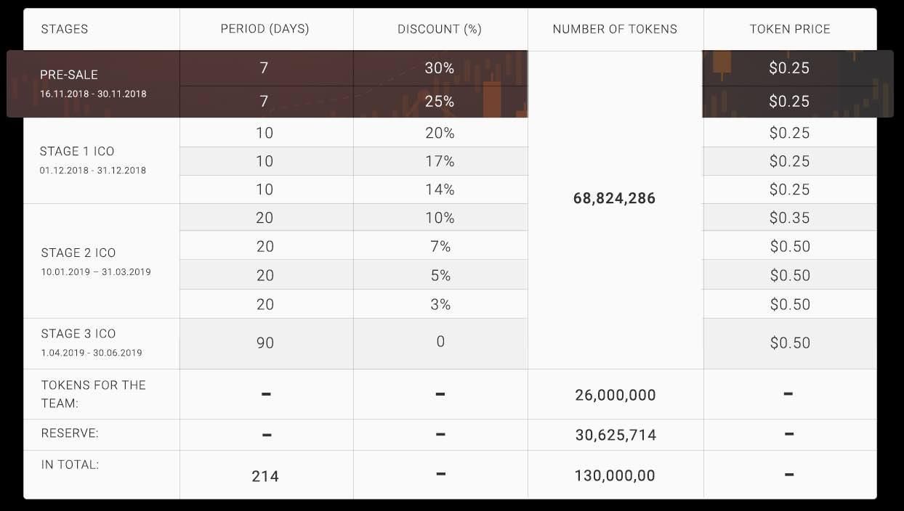Click the 7% discount cell
Image resolution: width=904 pixels, height=511 pixels.
click(440, 247)
